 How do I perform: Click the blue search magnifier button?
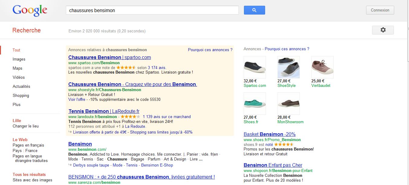coord(254,10)
